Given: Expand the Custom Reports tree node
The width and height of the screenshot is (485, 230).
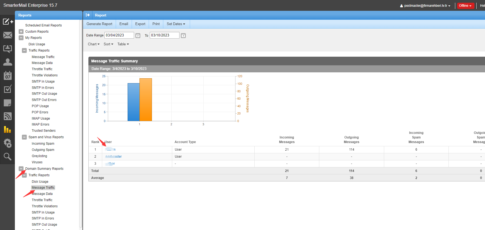Looking at the screenshot, I should [21, 32].
